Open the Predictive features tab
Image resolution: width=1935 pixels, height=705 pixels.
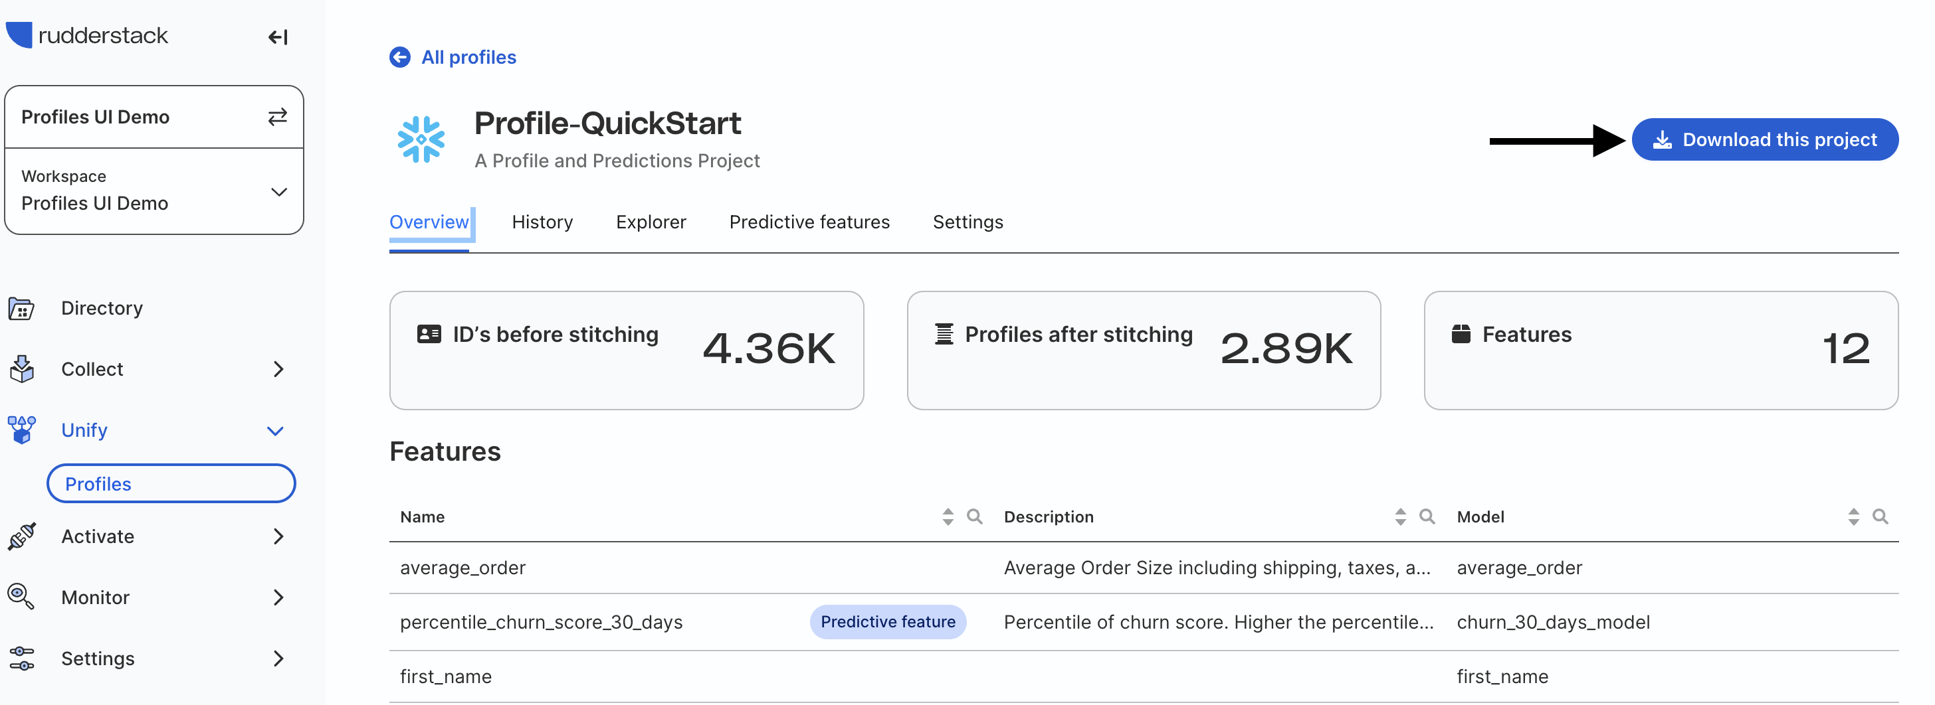809,222
